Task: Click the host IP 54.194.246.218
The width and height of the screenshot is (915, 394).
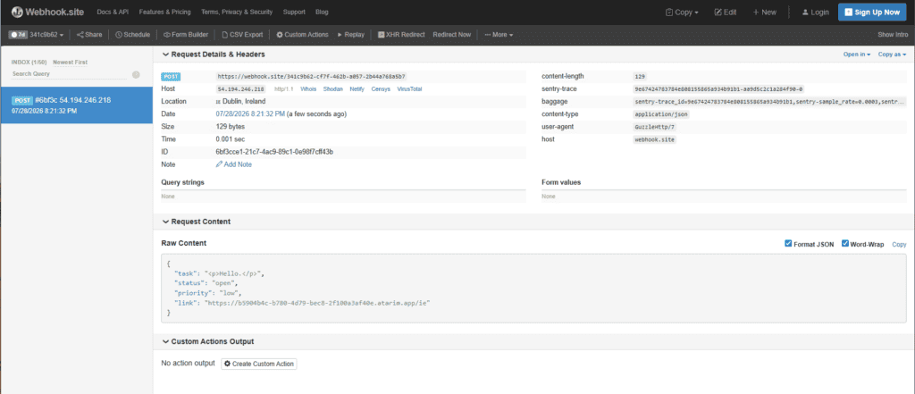Action: (x=241, y=89)
